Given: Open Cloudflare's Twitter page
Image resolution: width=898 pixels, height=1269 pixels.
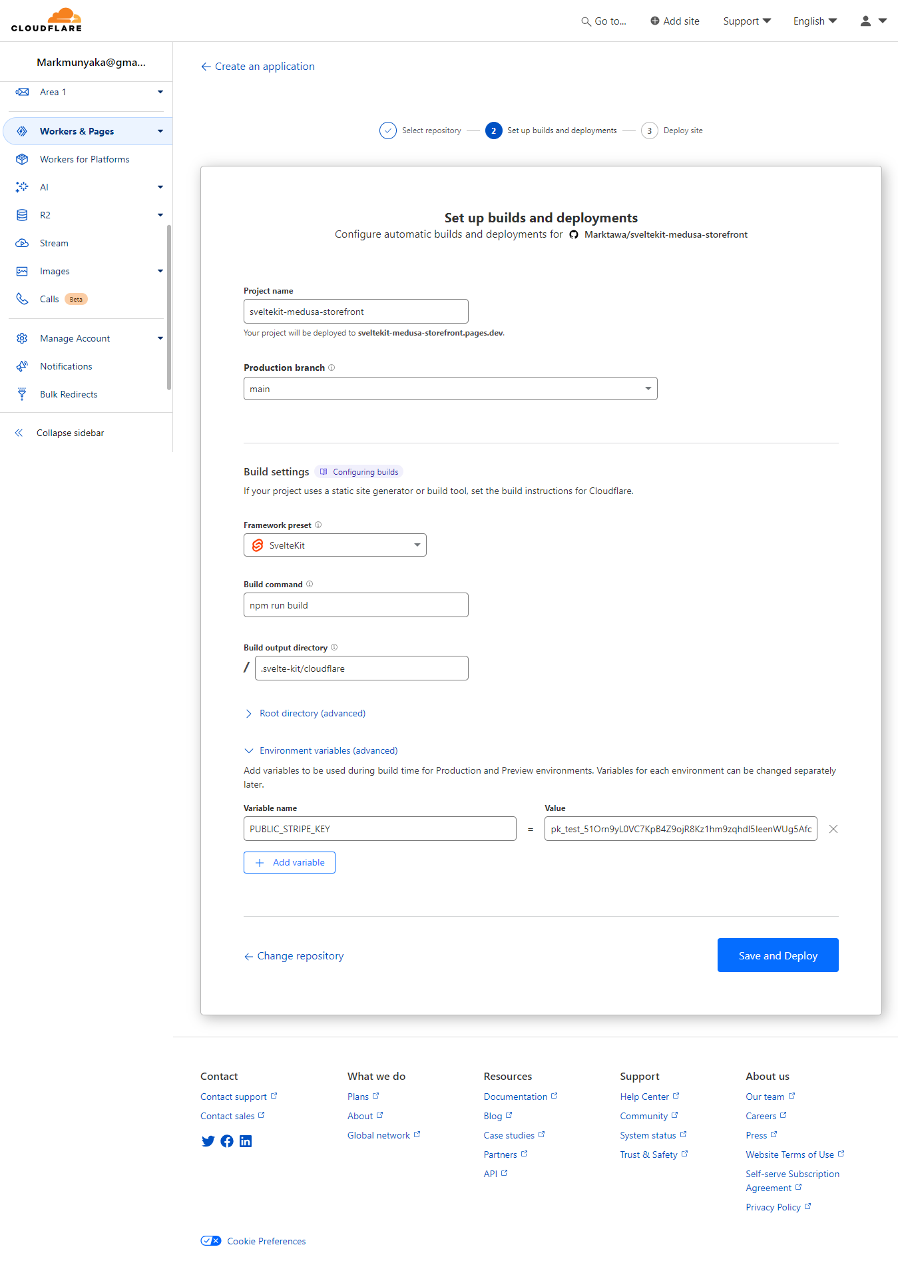Looking at the screenshot, I should (208, 1141).
